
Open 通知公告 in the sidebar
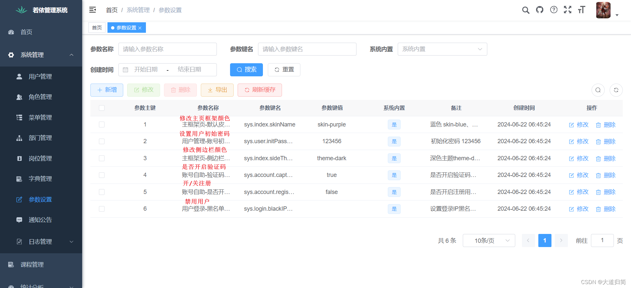pyautogui.click(x=41, y=220)
